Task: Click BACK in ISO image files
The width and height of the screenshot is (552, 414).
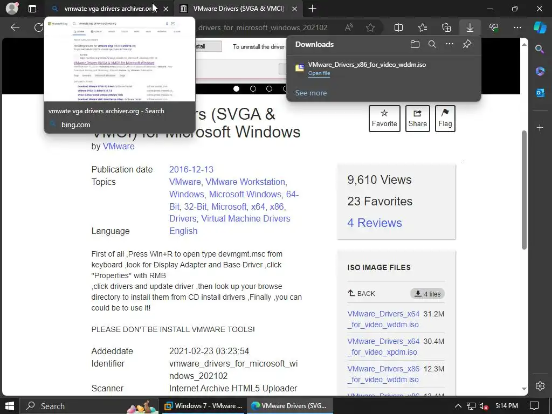Action: click(362, 294)
